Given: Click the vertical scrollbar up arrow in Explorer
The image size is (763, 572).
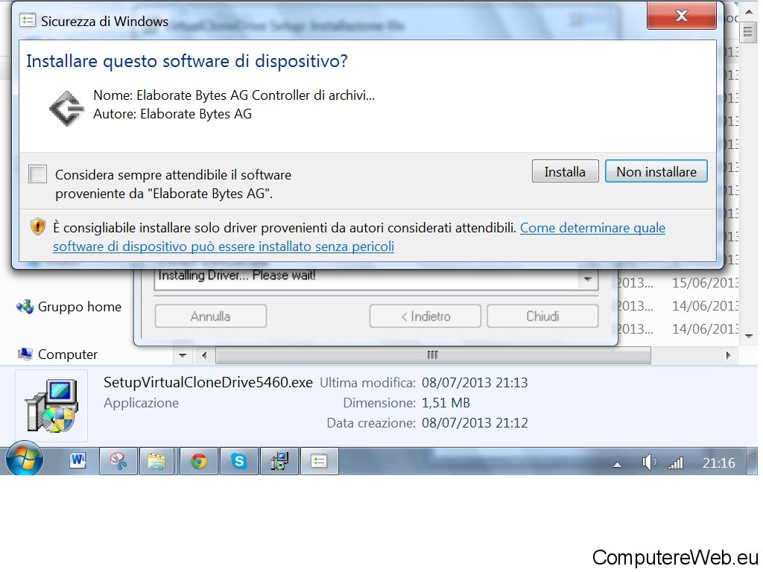Looking at the screenshot, I should [x=749, y=12].
